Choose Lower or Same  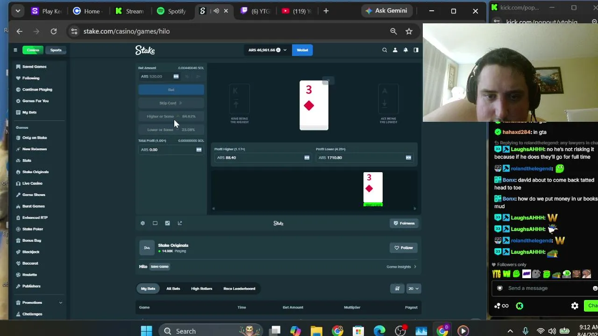171,130
